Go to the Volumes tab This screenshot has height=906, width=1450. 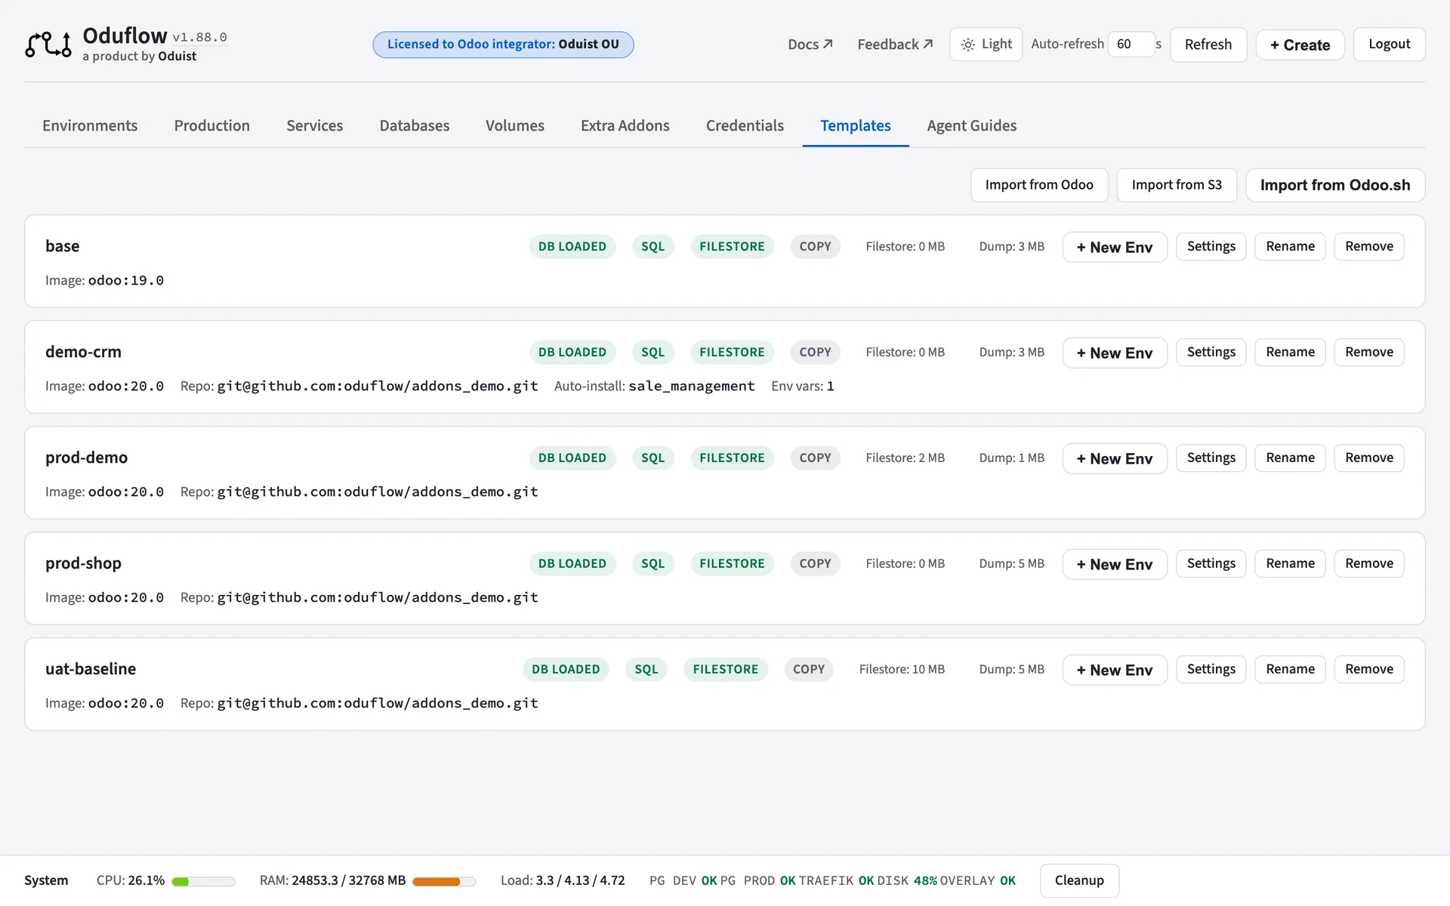click(x=514, y=125)
